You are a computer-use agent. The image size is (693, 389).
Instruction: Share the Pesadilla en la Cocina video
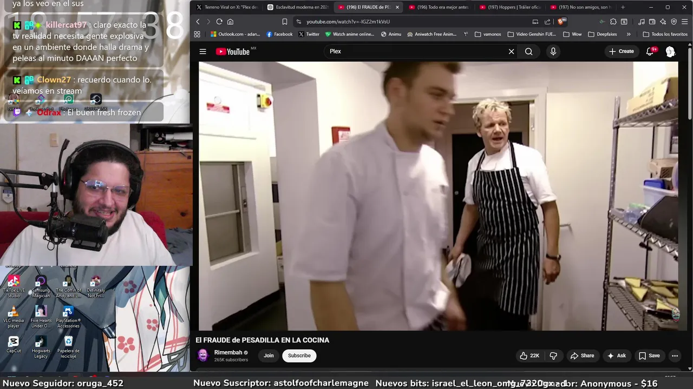click(582, 356)
